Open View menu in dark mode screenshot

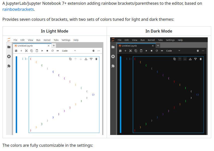point(135,40)
